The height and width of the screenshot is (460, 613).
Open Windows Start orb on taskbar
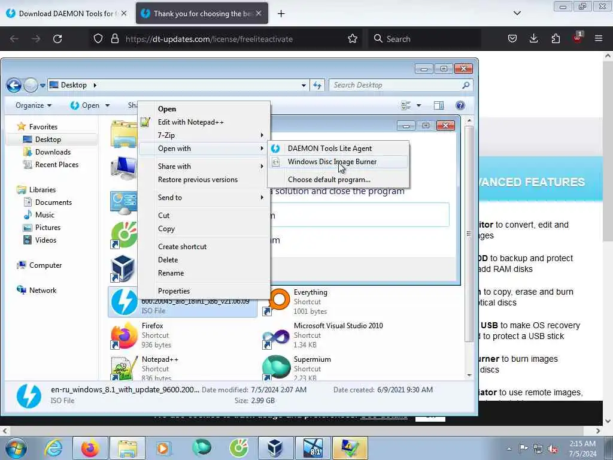16,448
